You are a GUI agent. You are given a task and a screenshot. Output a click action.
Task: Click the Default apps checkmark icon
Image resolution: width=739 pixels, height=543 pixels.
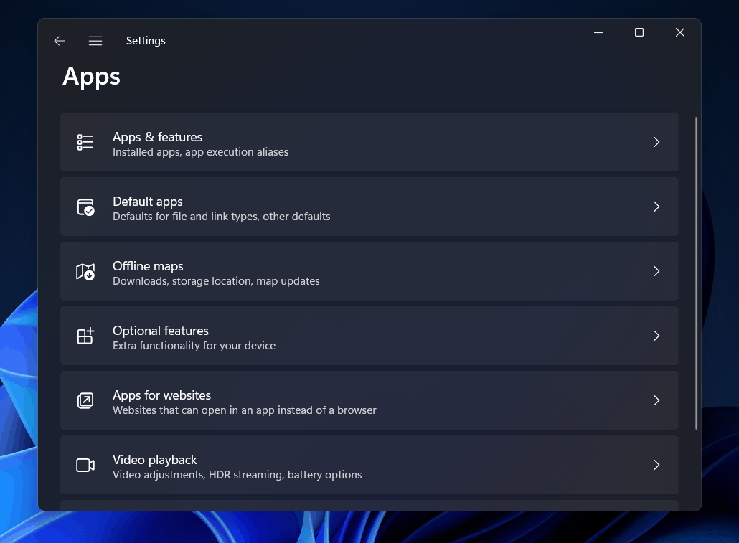coord(85,207)
